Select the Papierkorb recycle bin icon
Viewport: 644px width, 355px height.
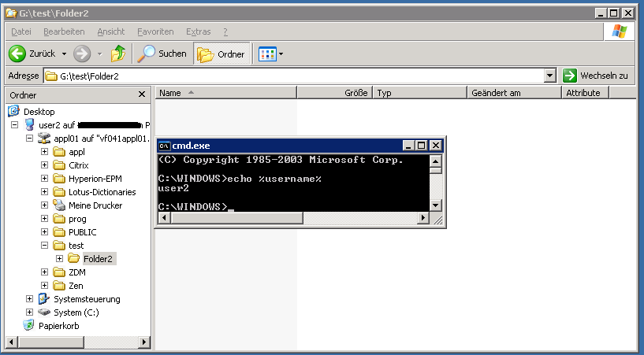click(28, 325)
